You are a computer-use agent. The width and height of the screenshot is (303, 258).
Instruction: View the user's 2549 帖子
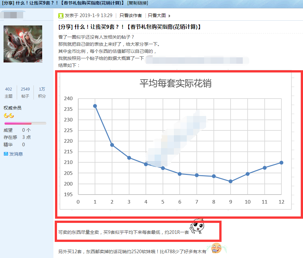click(25, 92)
